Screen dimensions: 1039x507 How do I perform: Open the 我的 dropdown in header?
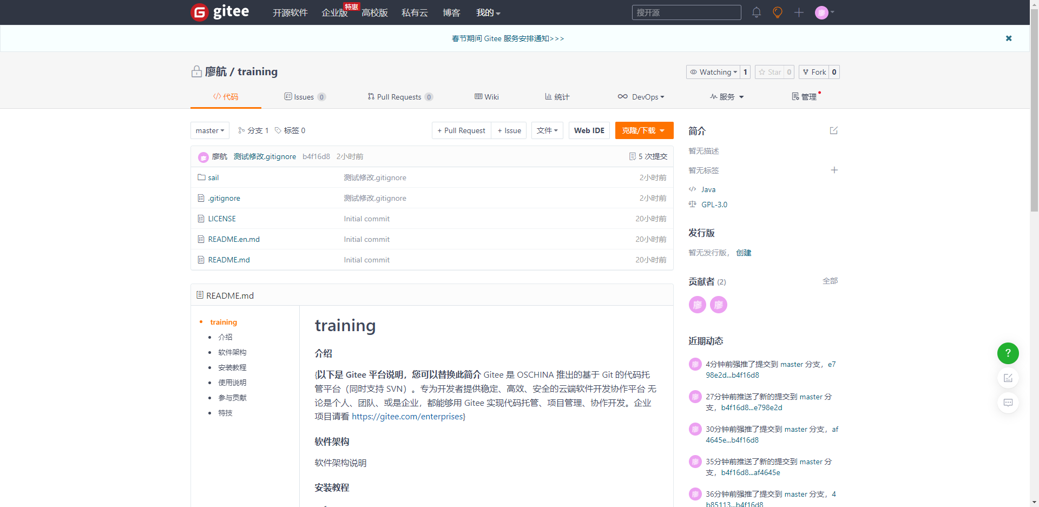[x=488, y=12]
